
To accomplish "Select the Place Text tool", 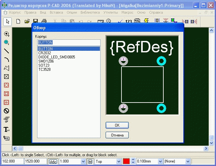I will (6, 129).
